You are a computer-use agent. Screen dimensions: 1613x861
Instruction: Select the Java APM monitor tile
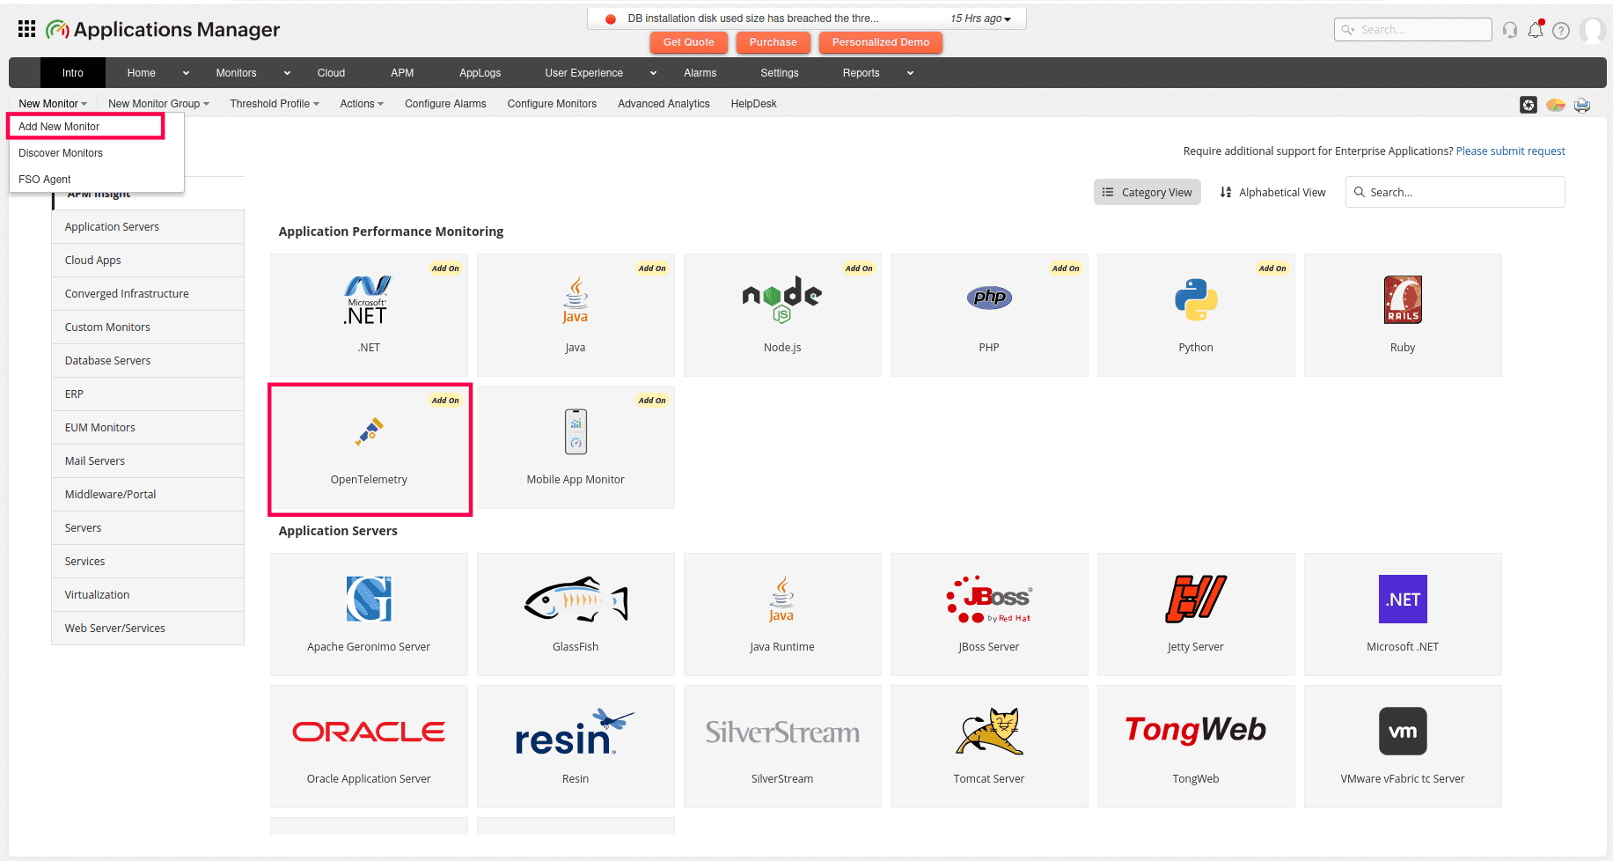click(576, 315)
